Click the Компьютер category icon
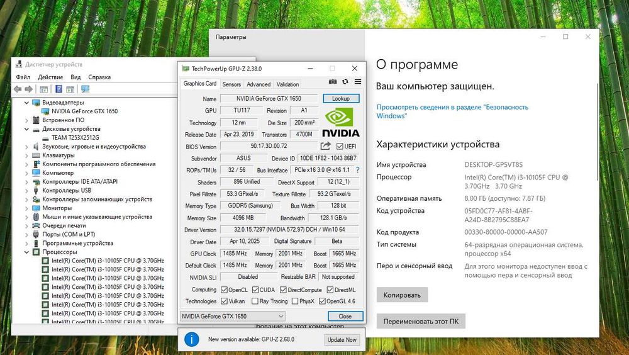629x355 pixels. 36,172
